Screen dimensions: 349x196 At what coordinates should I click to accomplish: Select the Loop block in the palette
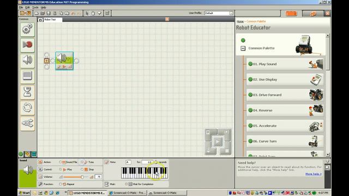pos(27,108)
